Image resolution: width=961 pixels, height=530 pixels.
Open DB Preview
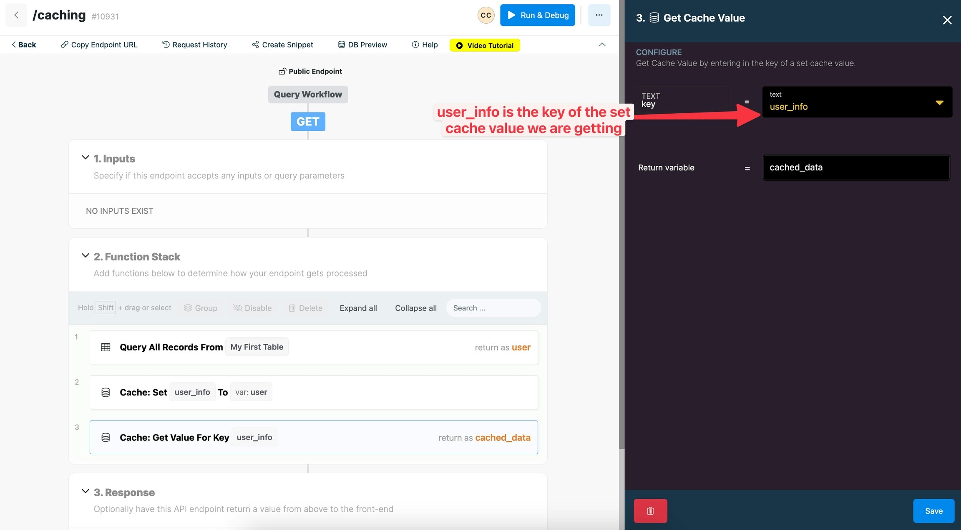click(362, 45)
